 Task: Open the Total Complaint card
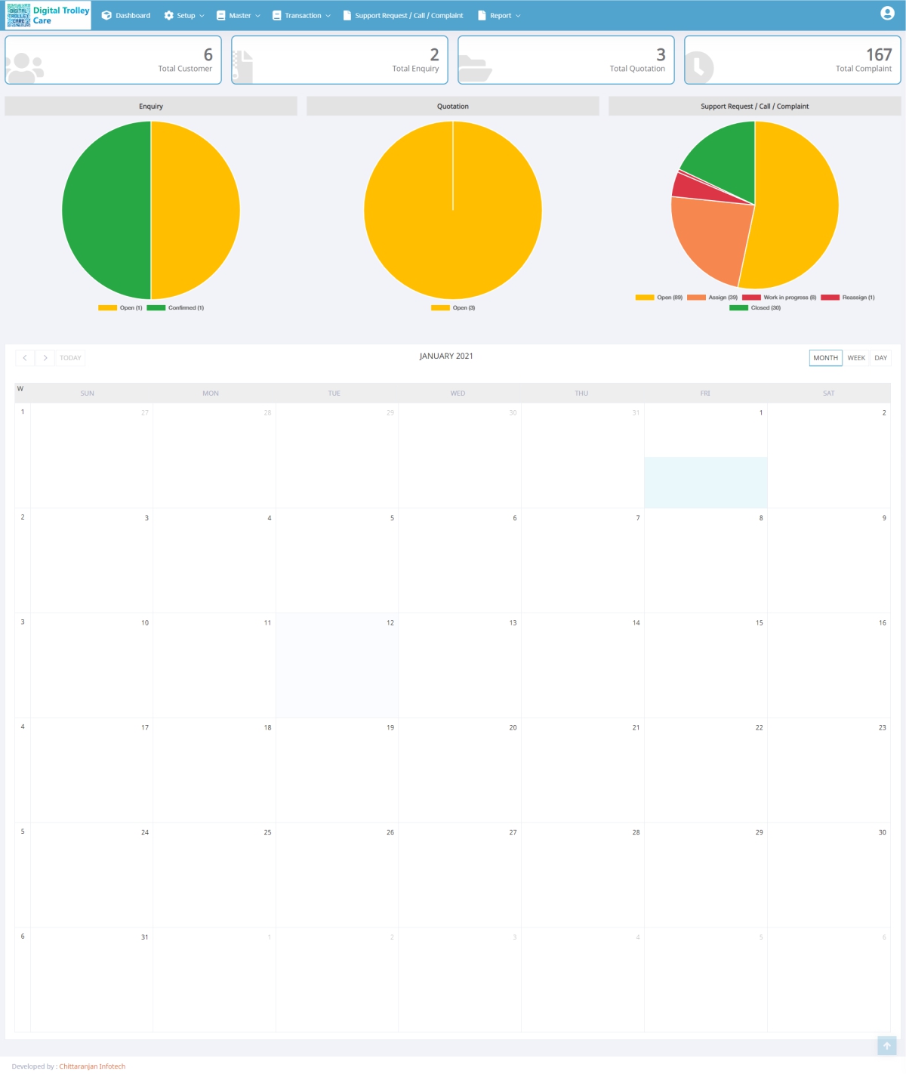793,60
